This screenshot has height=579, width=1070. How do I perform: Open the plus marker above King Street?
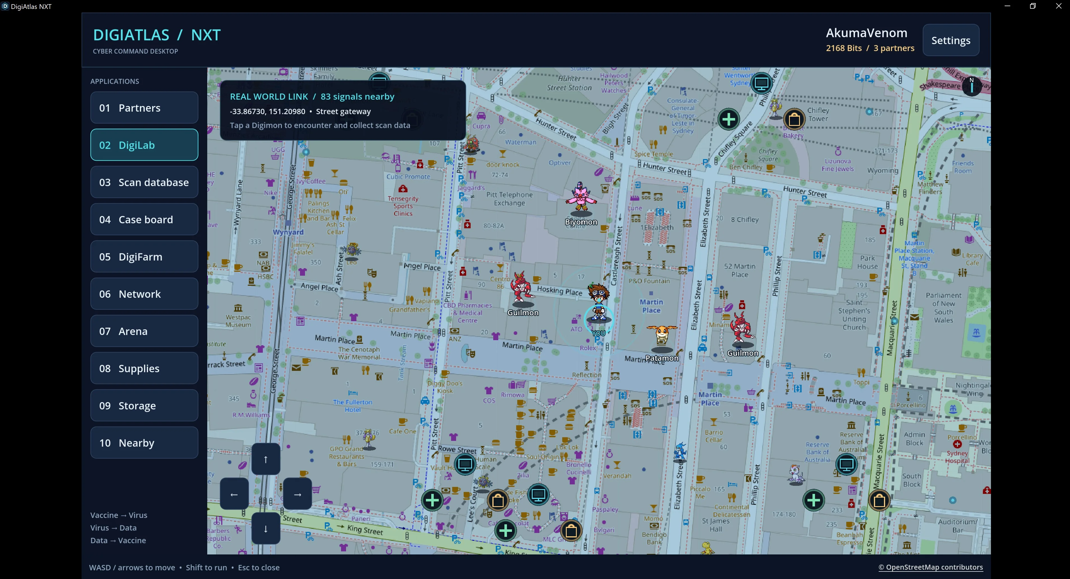point(505,530)
